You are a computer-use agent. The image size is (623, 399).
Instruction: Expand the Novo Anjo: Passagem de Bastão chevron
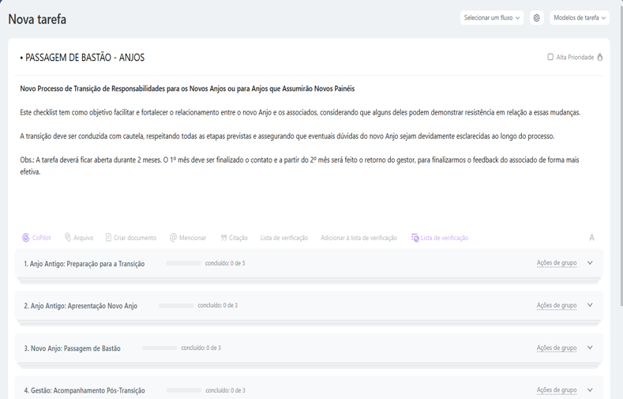point(590,348)
